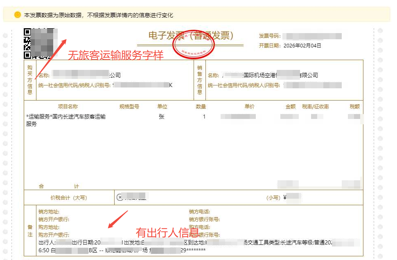Click the 运输服务 item name entry
397x260 pixels.
click(x=65, y=120)
